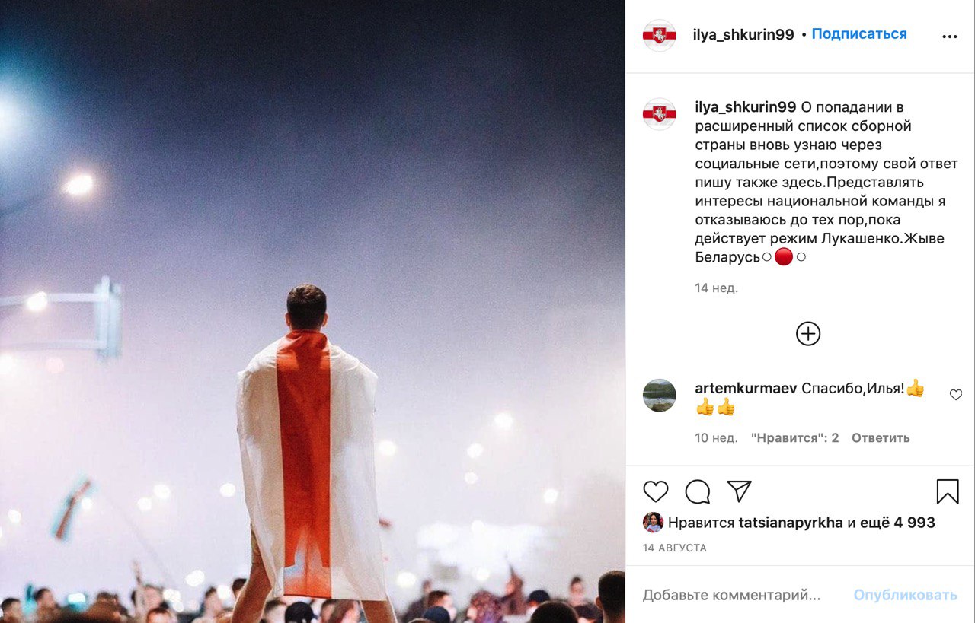Like artemkurmaev's comment with small heart

coord(956,395)
